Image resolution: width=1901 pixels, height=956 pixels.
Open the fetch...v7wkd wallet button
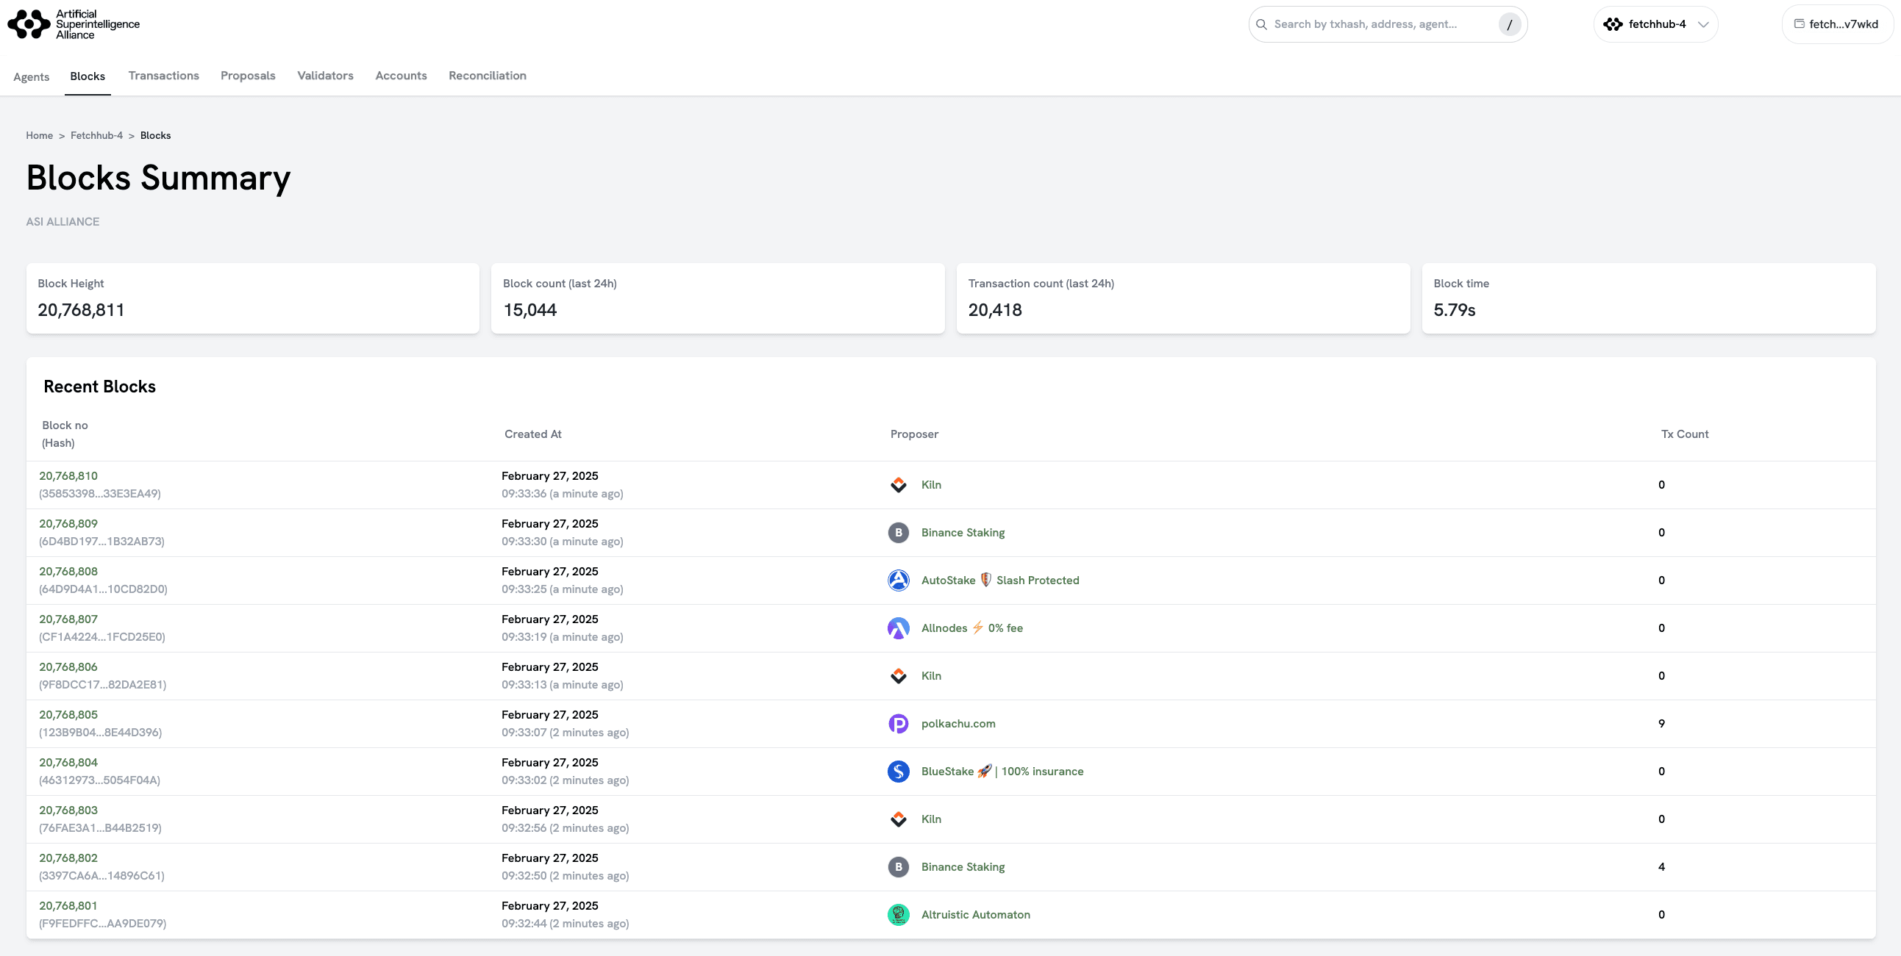pos(1837,24)
